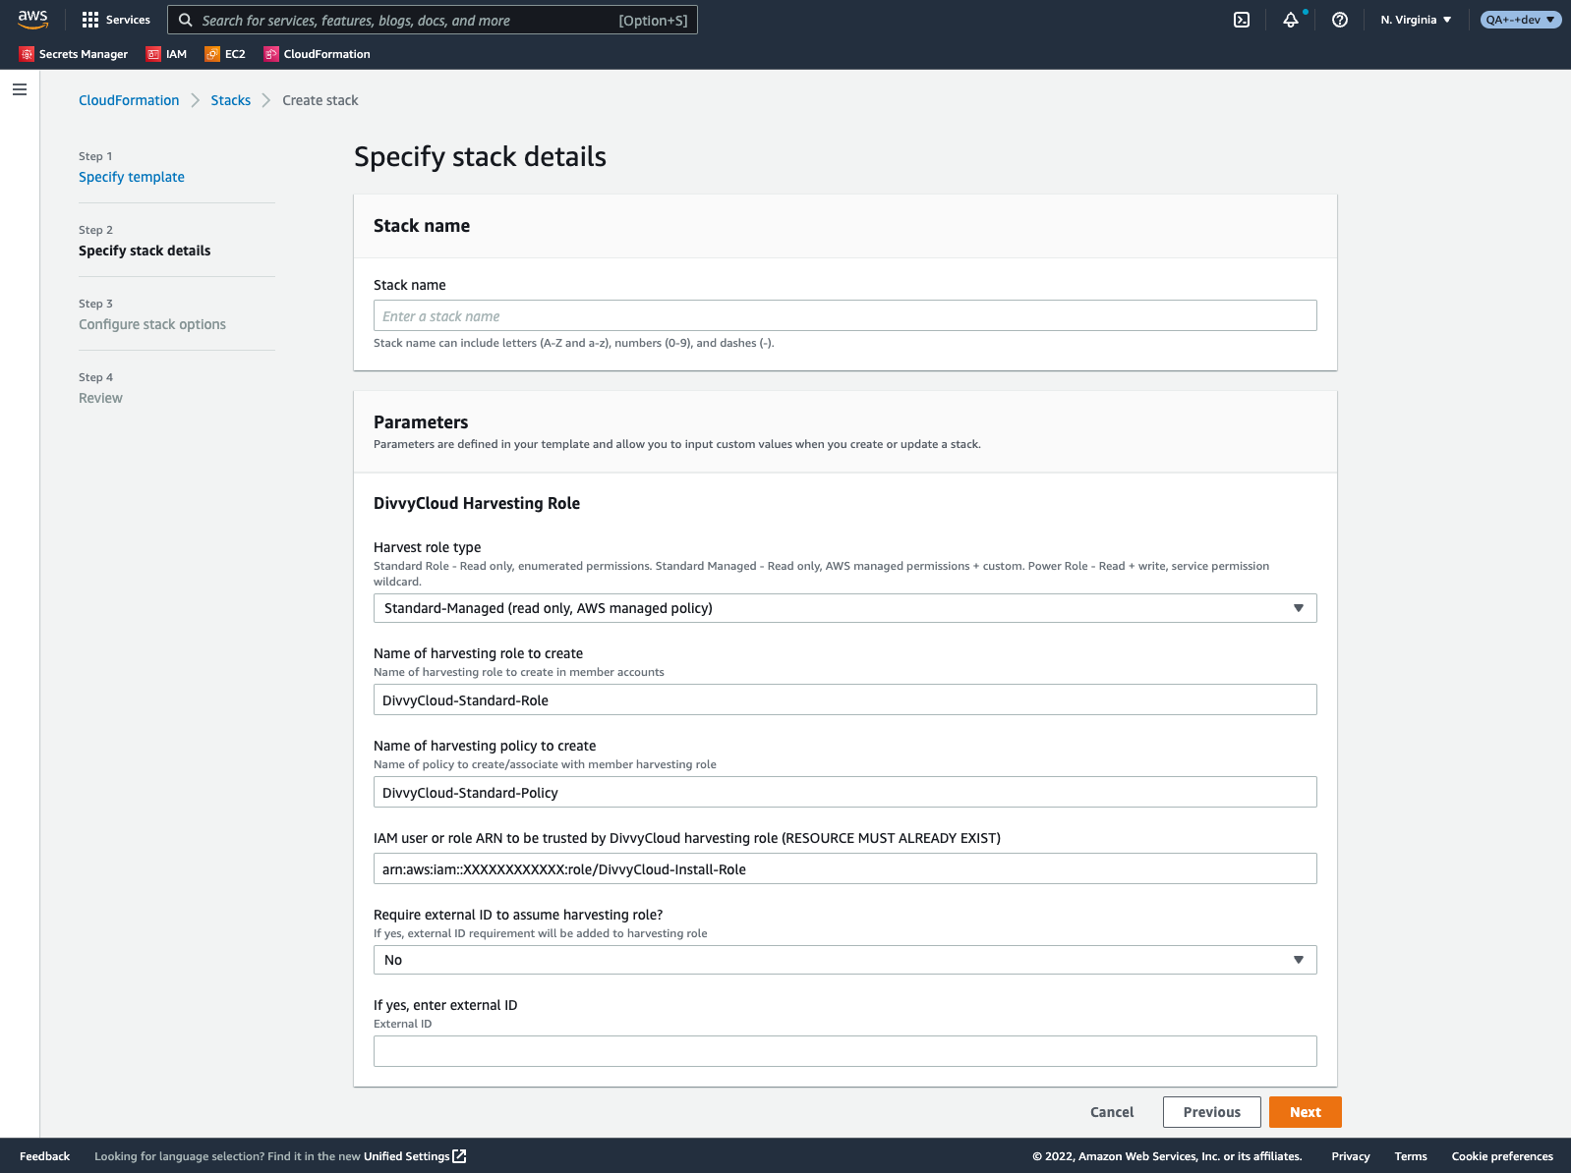1571x1173 pixels.
Task: Click the Cancel button
Action: (1112, 1112)
